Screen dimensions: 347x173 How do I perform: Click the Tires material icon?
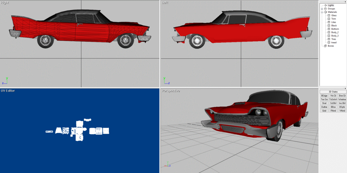pos(329,39)
